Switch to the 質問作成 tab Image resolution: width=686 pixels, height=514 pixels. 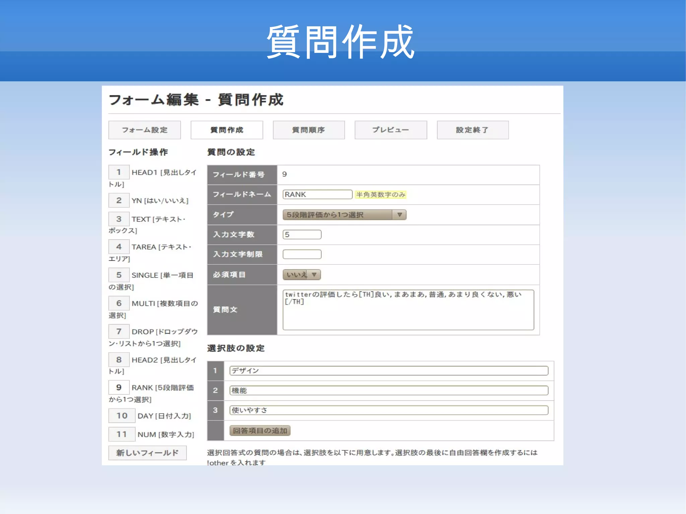(x=227, y=130)
